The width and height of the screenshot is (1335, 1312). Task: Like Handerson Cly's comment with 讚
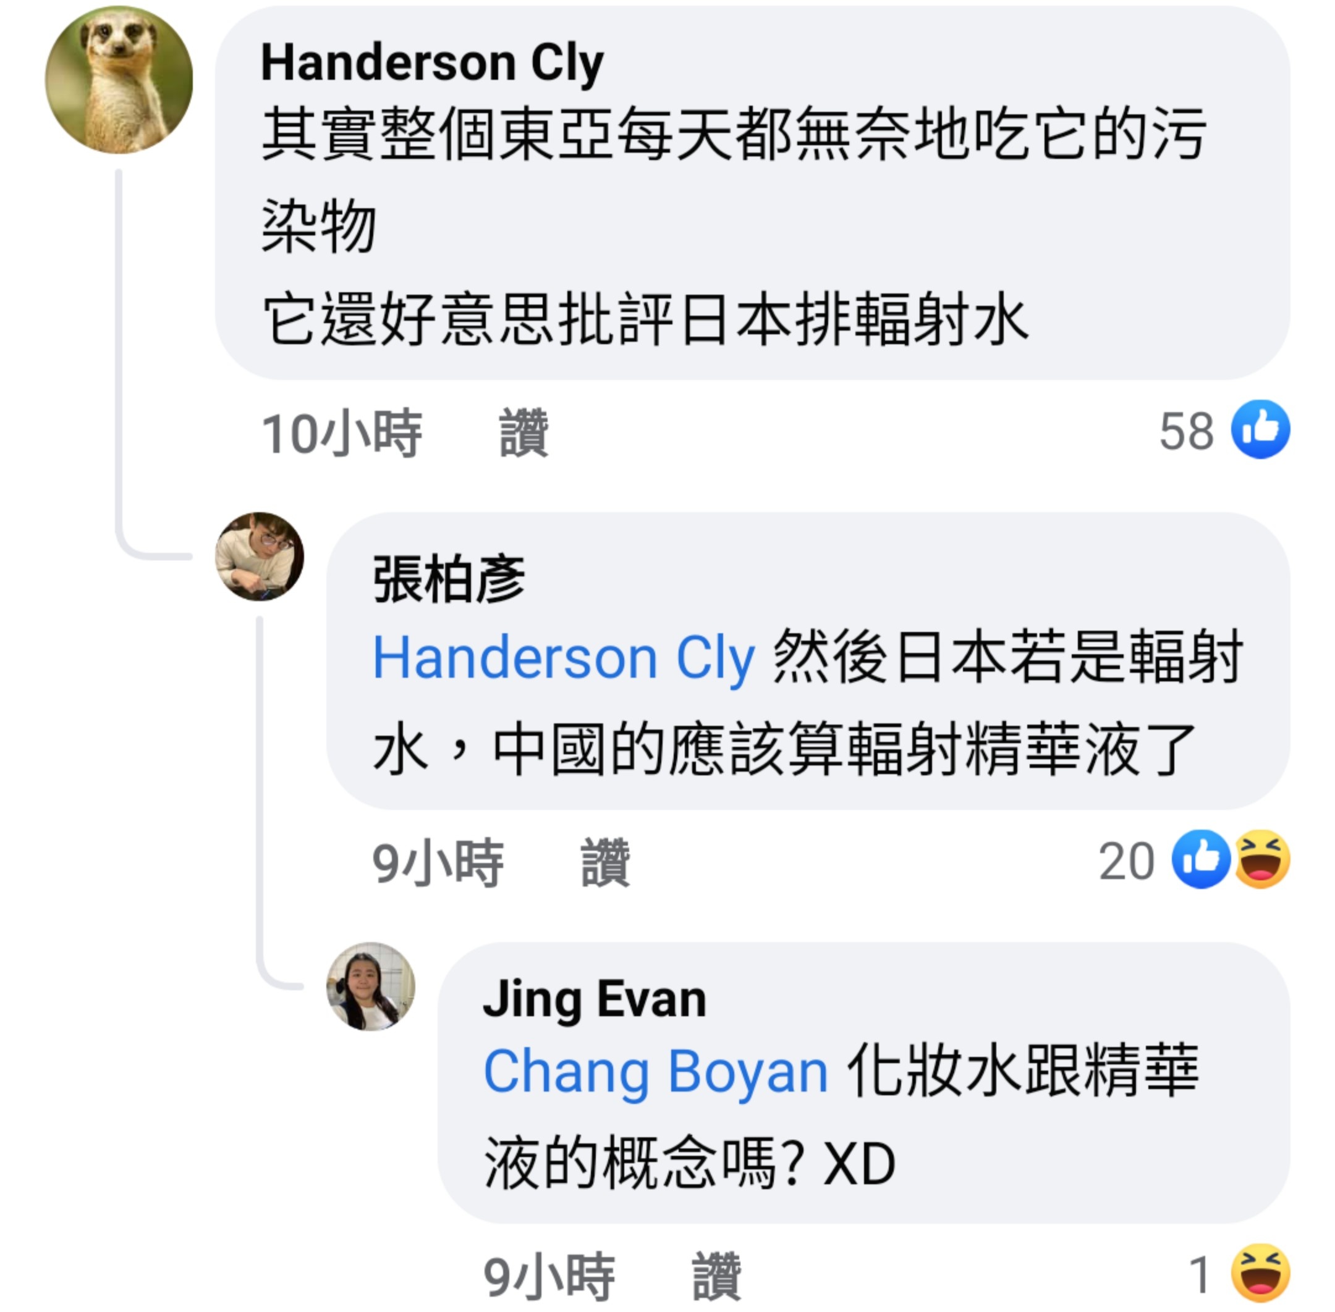[524, 434]
